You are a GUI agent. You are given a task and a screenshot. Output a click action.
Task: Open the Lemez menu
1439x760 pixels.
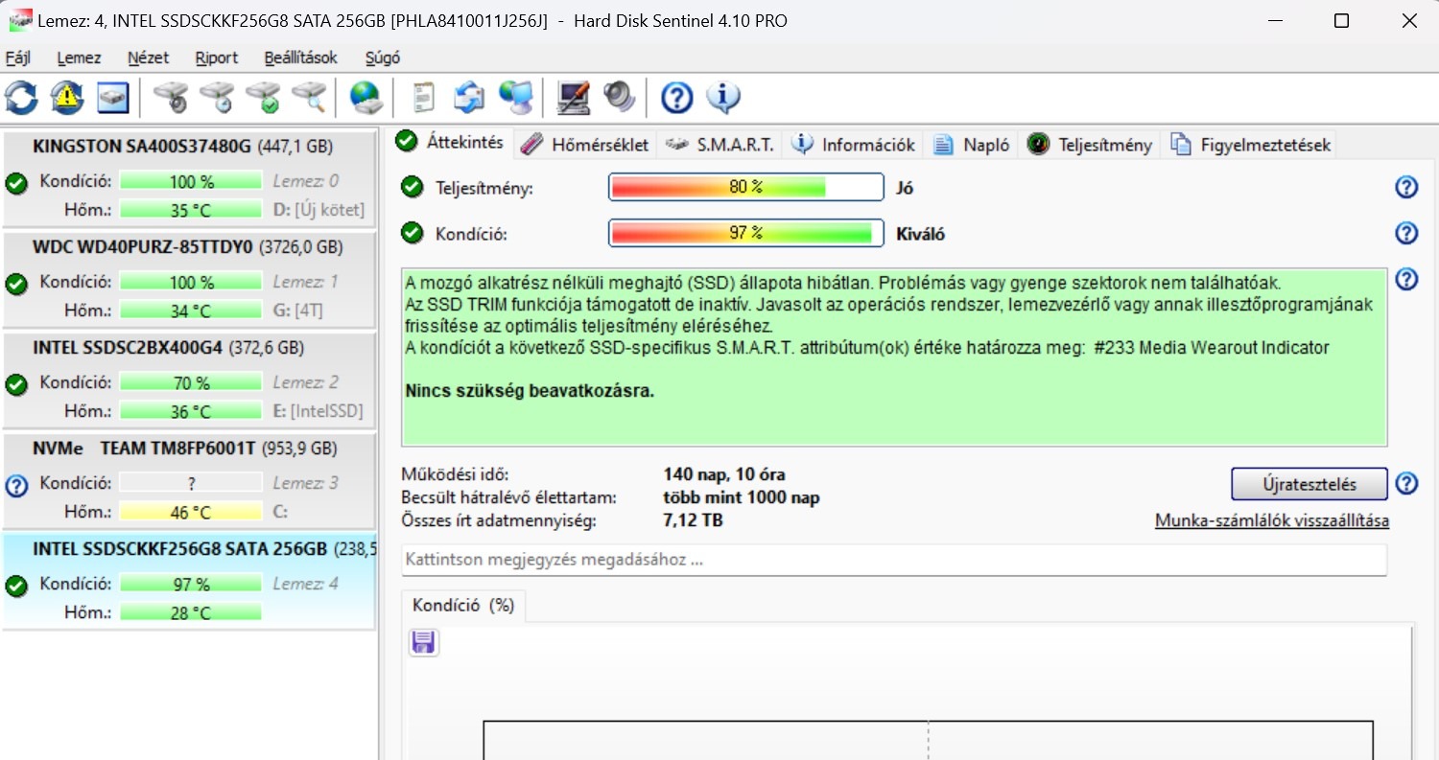[79, 58]
